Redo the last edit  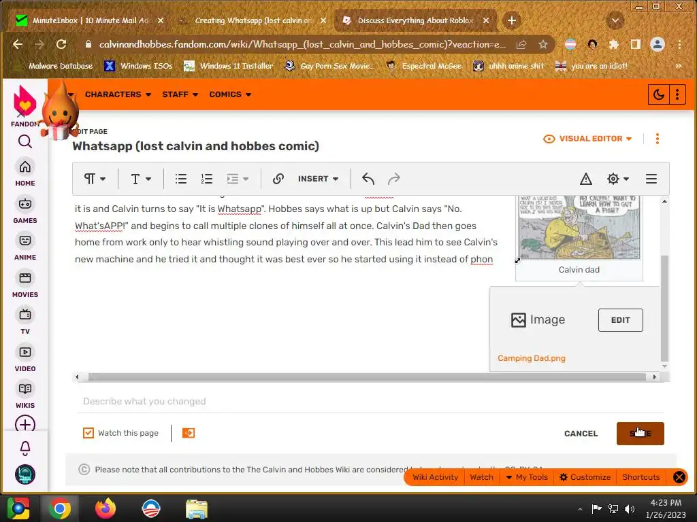click(x=394, y=179)
